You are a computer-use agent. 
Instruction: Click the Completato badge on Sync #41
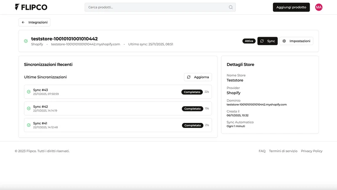(x=193, y=125)
